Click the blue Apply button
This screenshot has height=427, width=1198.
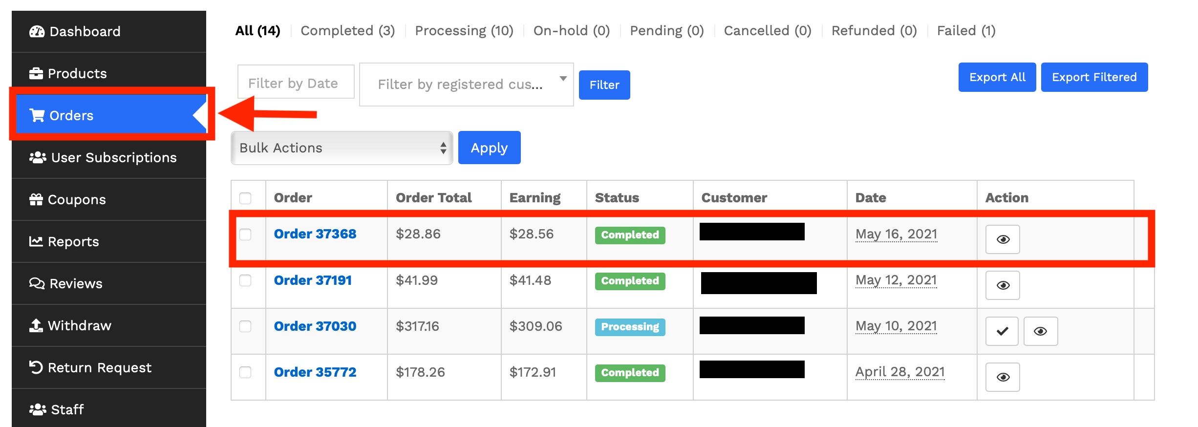click(x=489, y=148)
